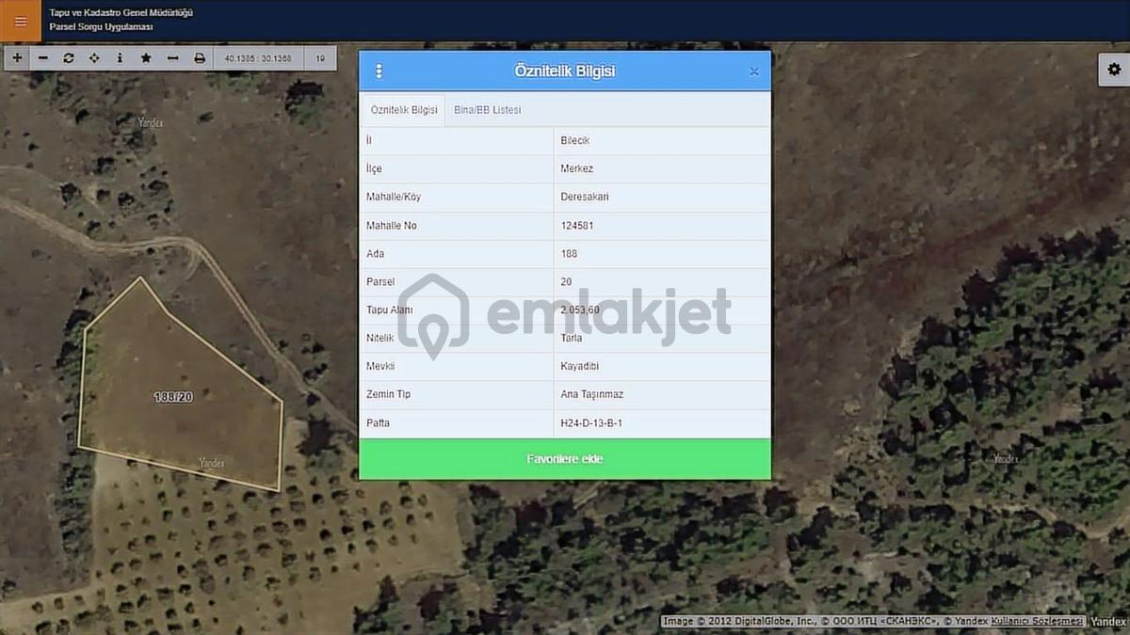This screenshot has height=635, width=1130.
Task: Zoom in with the plus tool
Action: tap(17, 58)
